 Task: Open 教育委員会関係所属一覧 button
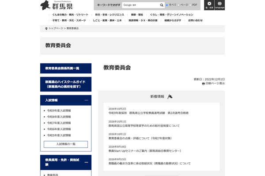coord(66,68)
